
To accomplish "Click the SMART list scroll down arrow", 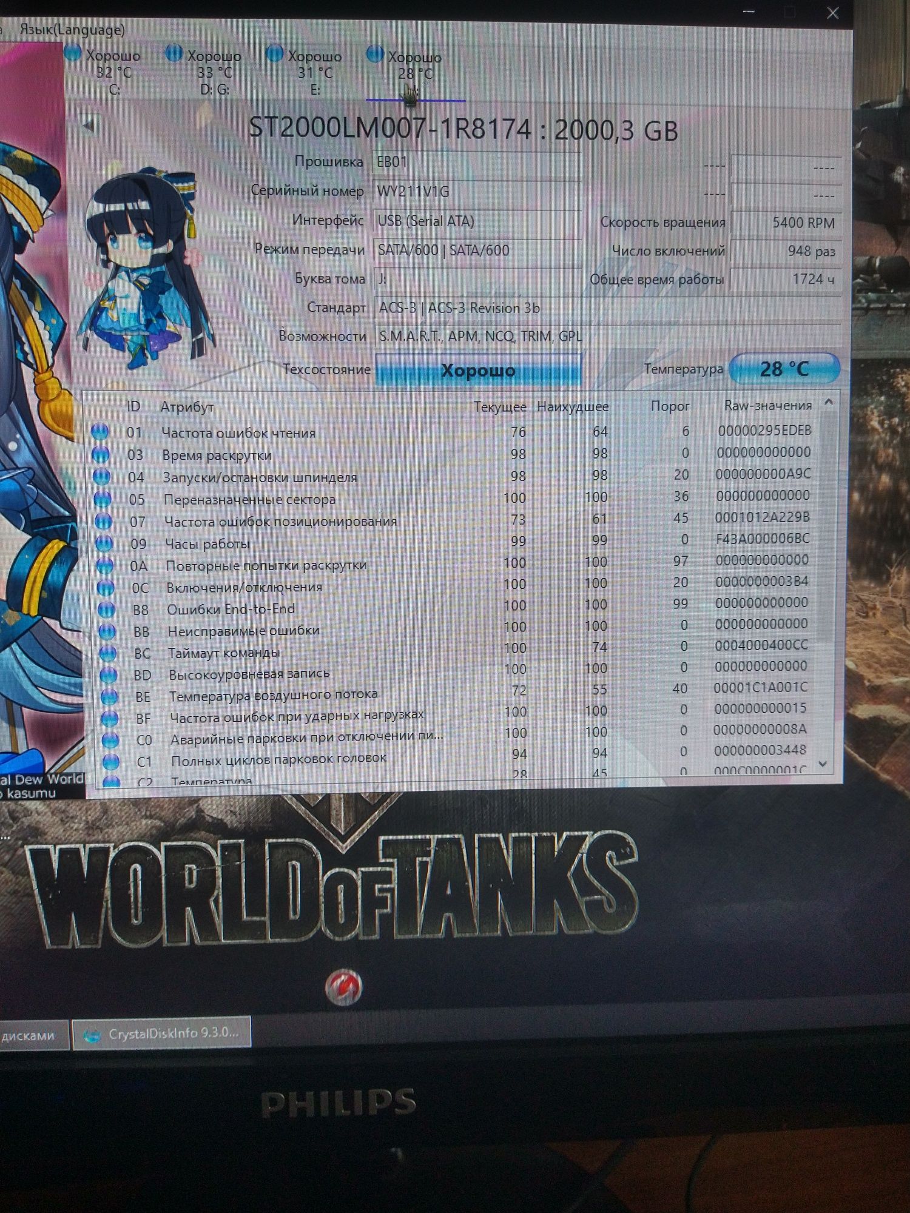I will [823, 764].
